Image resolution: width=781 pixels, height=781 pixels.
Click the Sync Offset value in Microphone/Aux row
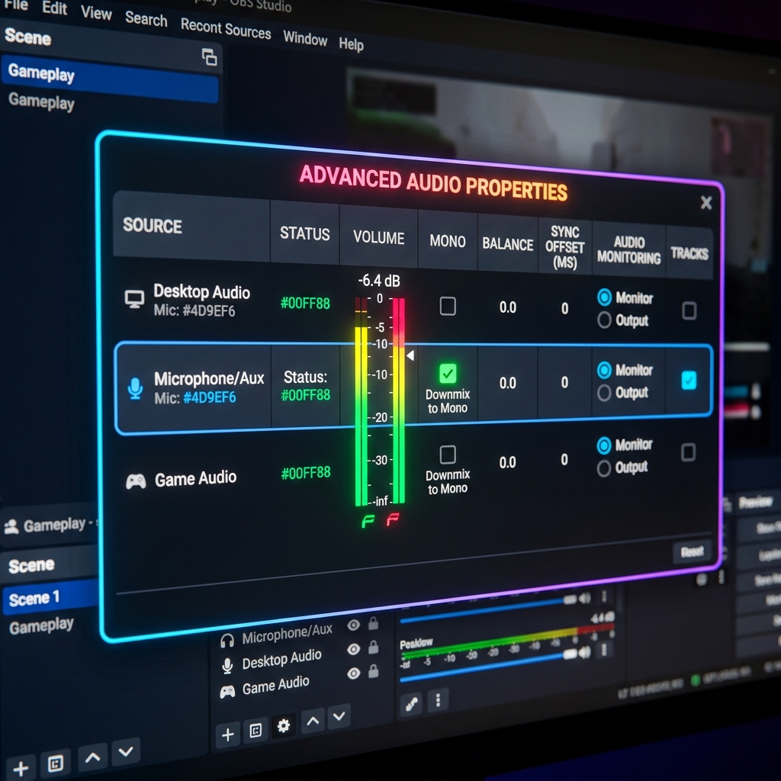click(x=564, y=382)
